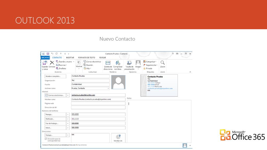
Task: Open Tarjeta de presentación editor
Action: click(x=129, y=65)
